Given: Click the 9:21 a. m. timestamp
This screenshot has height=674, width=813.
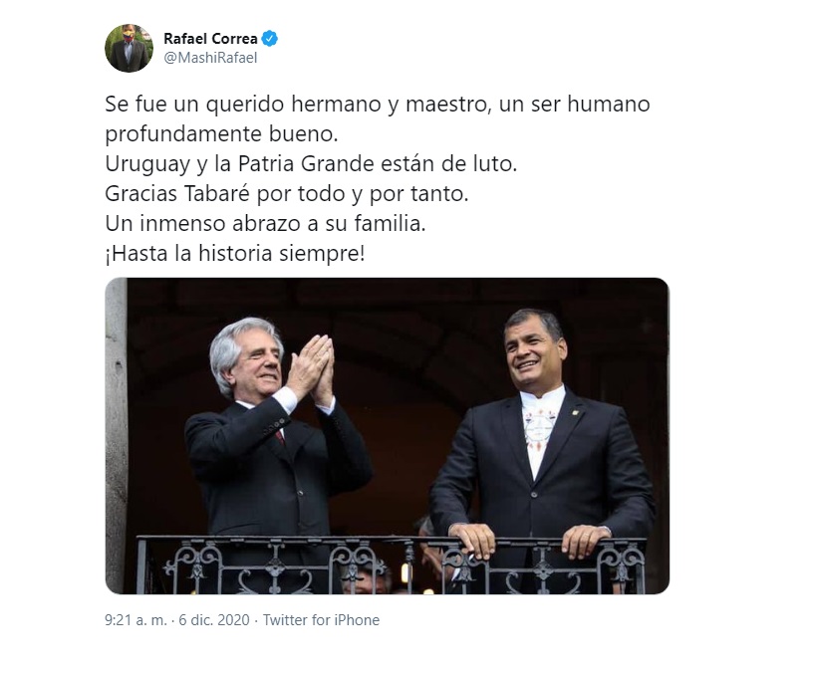Looking at the screenshot, I should click(135, 620).
